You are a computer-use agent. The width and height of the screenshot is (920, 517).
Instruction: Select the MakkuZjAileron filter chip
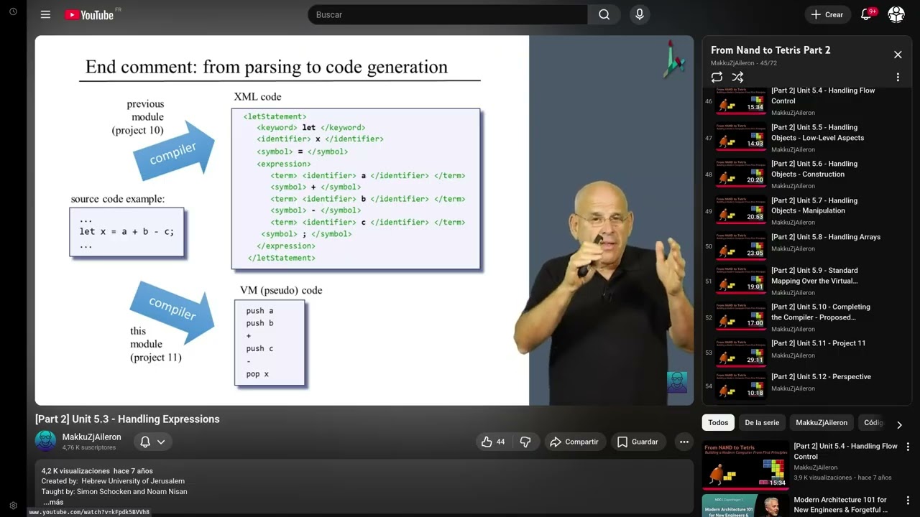822,423
